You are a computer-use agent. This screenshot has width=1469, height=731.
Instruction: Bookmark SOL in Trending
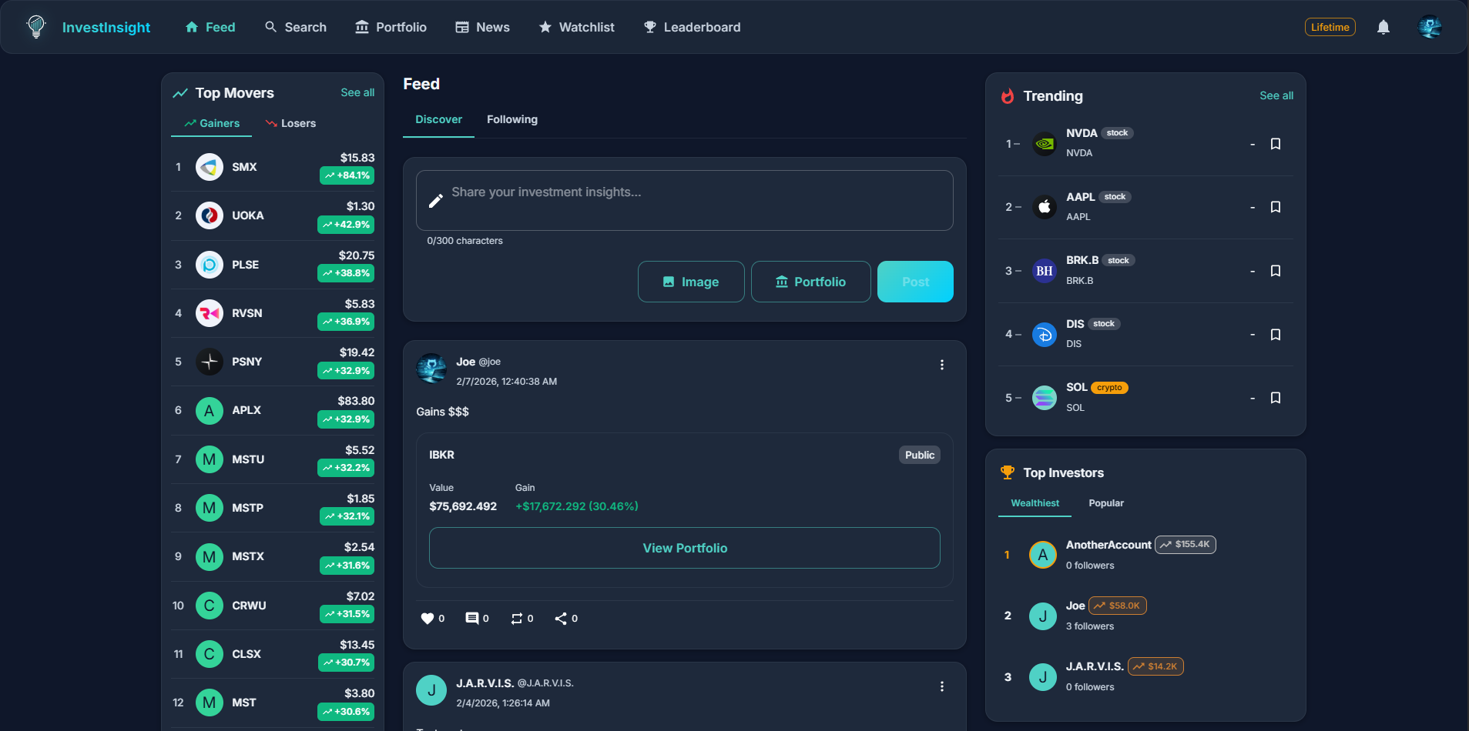[x=1276, y=398]
